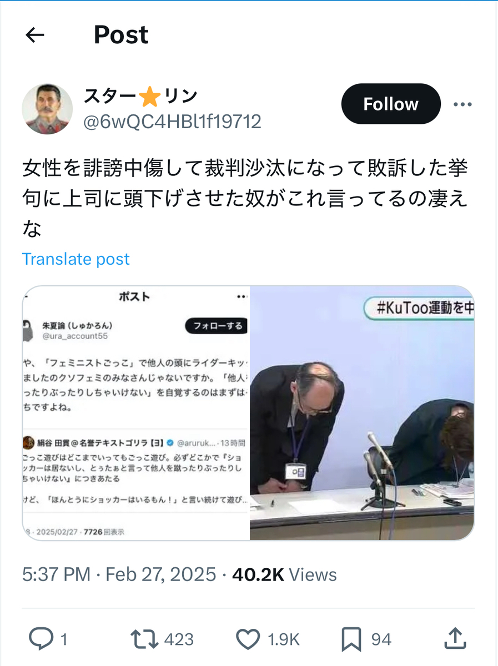The height and width of the screenshot is (666, 498).
Task: View the bowing men press conference photo
Action: tap(362, 413)
